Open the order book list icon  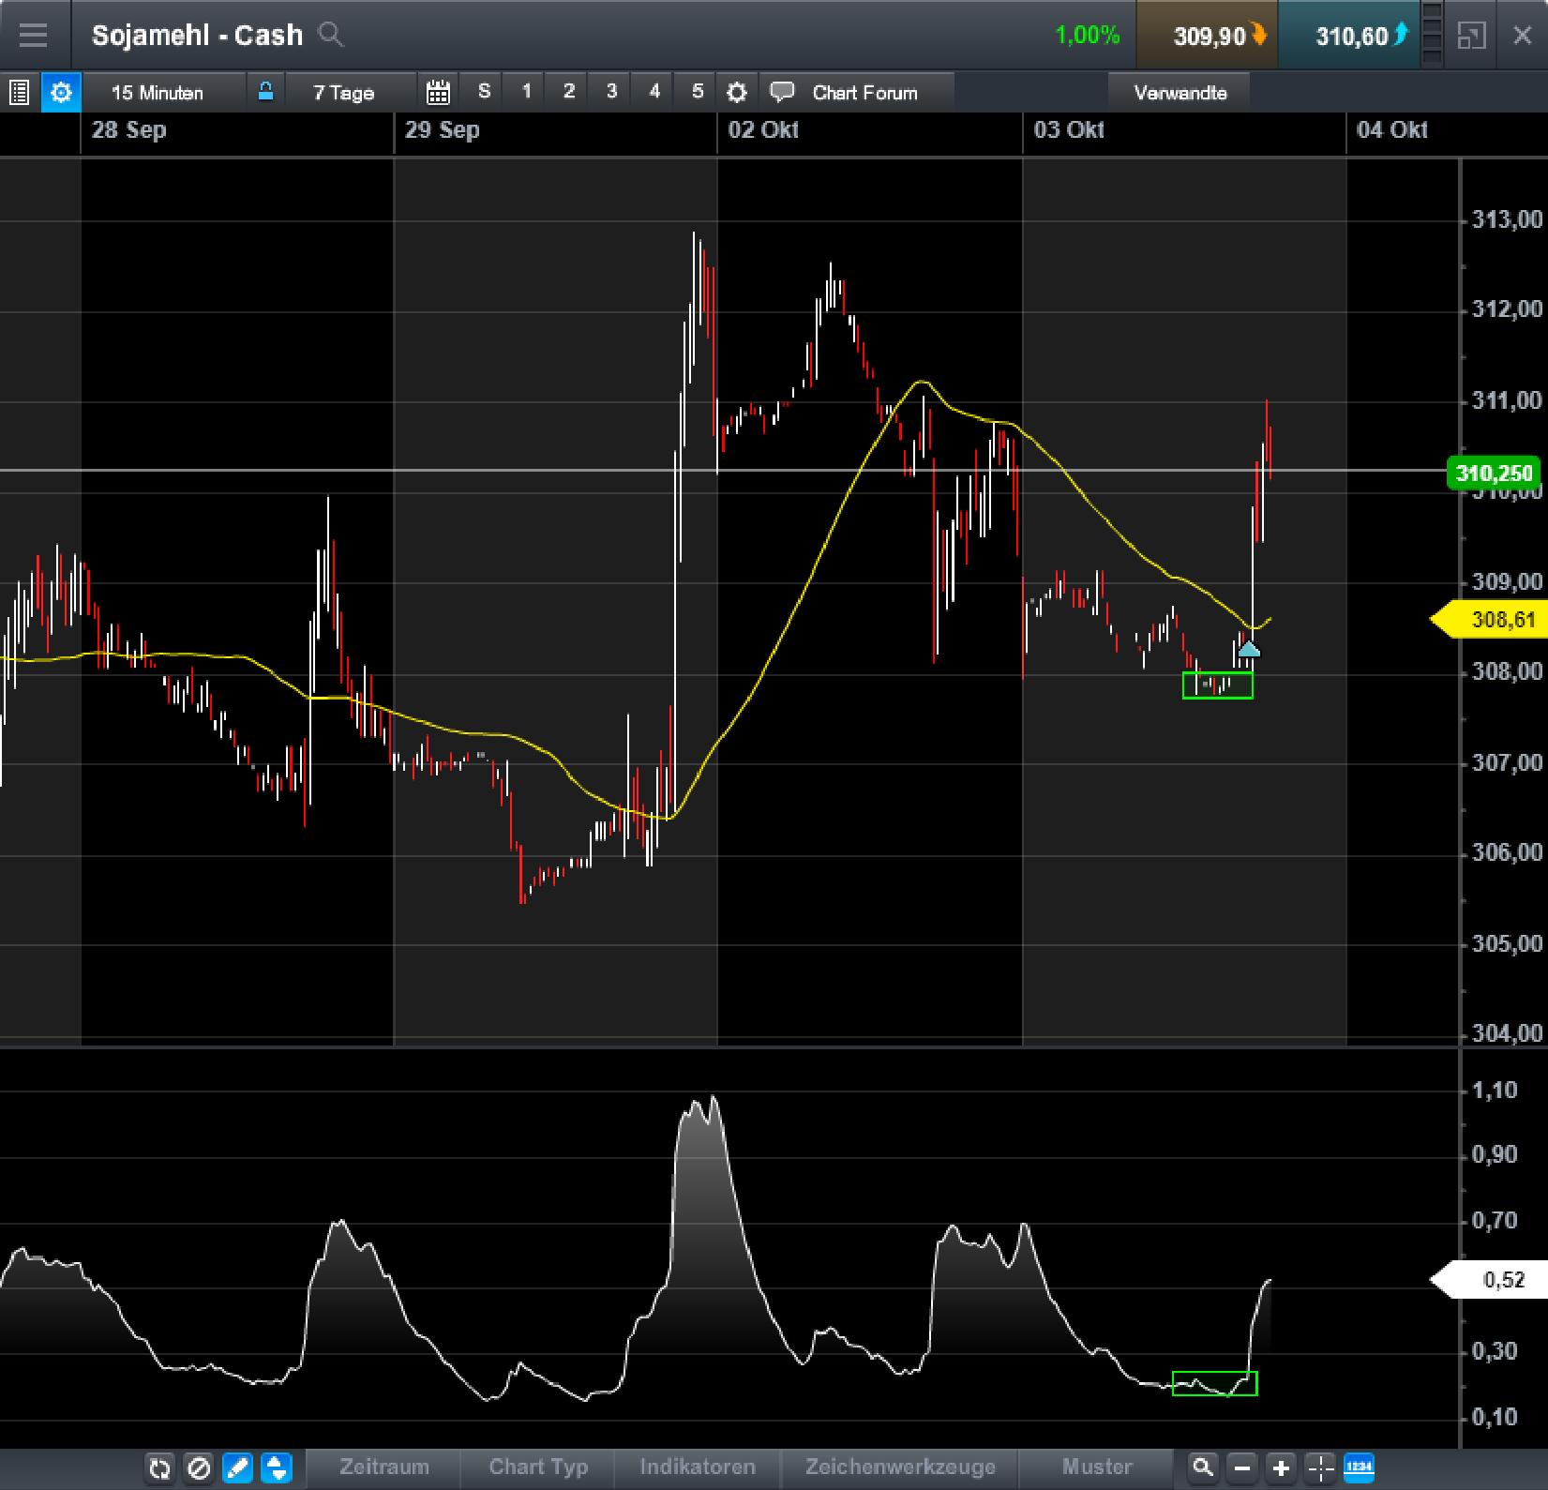[19, 92]
